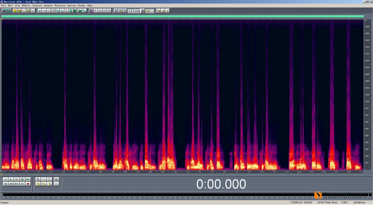Click the 0:00.000 time display
This screenshot has height=205, width=373.
[x=221, y=184]
